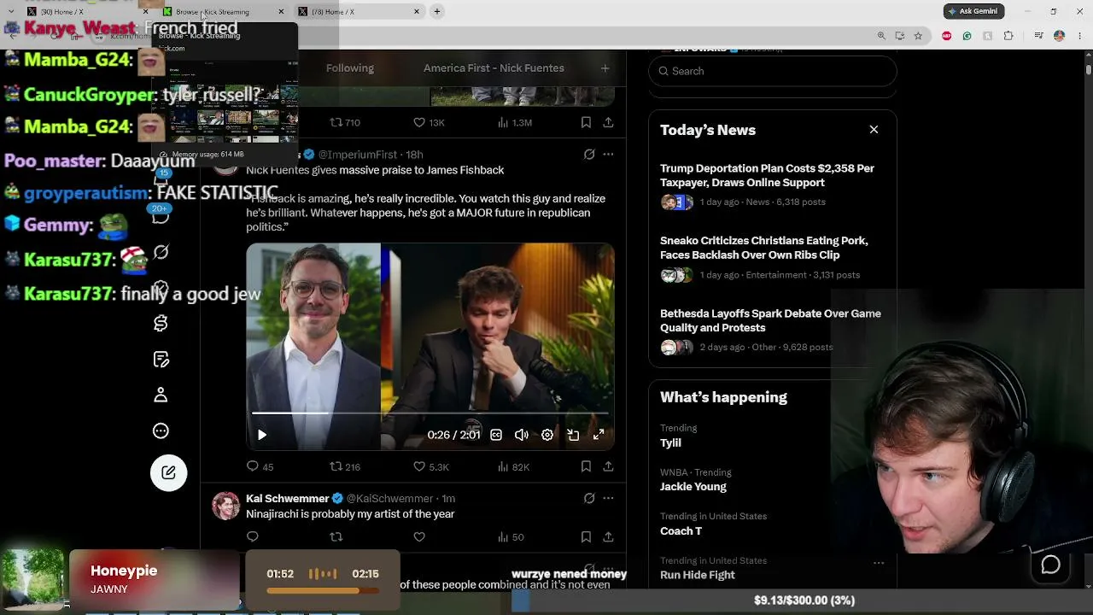Seek the Honeypie song progress bar
The width and height of the screenshot is (1093, 615).
pyautogui.click(x=322, y=590)
